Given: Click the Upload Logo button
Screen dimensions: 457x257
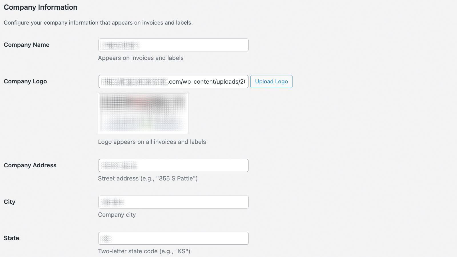Looking at the screenshot, I should pos(271,81).
